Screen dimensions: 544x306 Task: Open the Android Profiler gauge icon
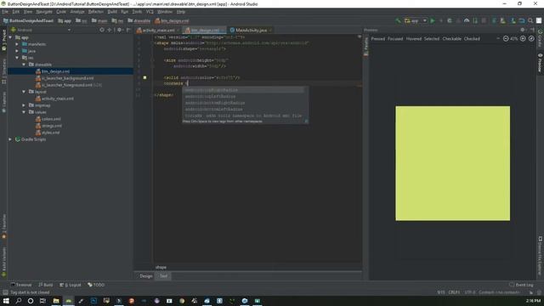(x=467, y=20)
